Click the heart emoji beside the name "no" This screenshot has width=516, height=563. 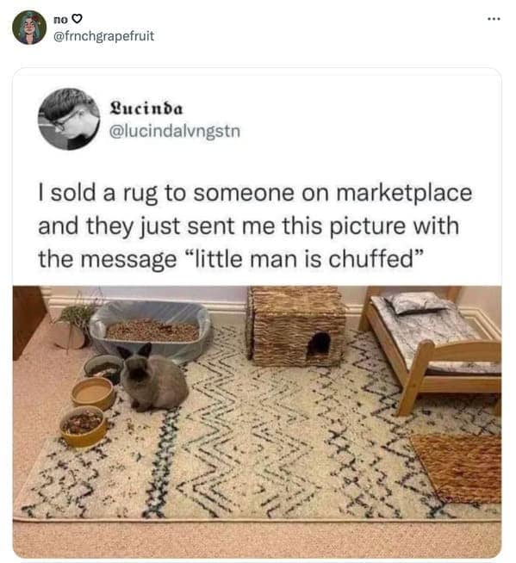tap(78, 18)
